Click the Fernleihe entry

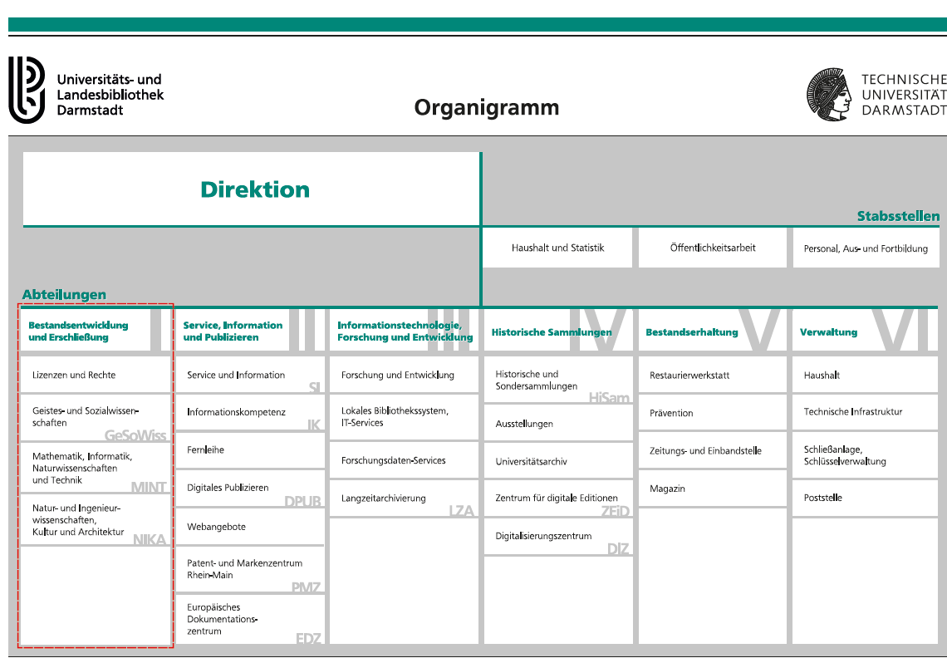250,450
